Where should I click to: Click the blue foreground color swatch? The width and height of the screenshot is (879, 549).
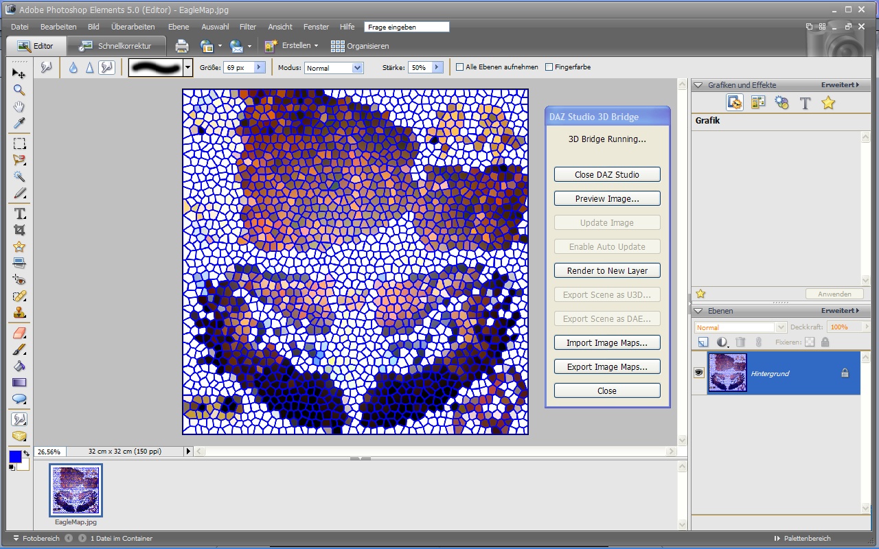[15, 457]
